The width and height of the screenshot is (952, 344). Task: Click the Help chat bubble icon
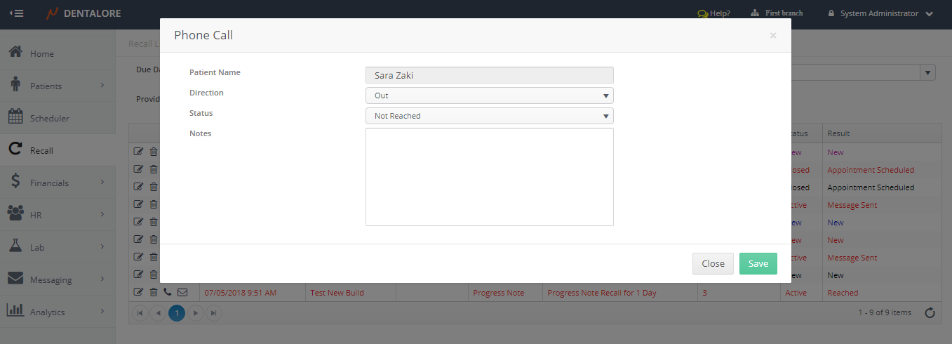point(702,13)
